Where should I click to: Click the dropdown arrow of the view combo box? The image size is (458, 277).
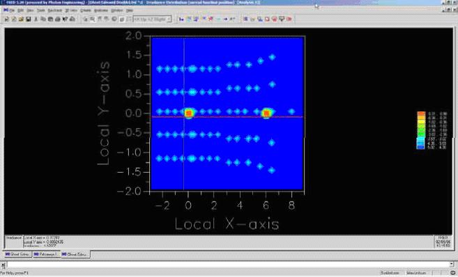(x=169, y=19)
